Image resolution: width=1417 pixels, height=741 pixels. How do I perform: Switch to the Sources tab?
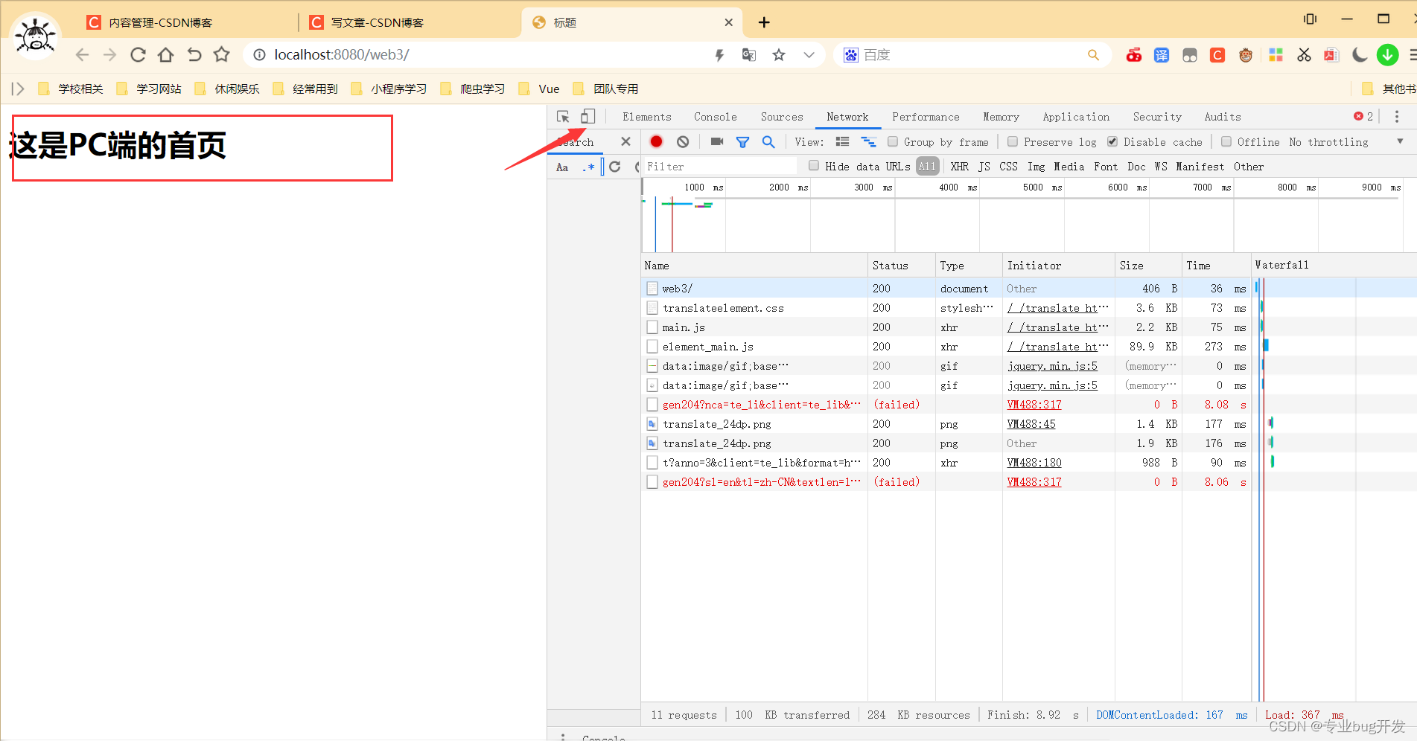[782, 117]
